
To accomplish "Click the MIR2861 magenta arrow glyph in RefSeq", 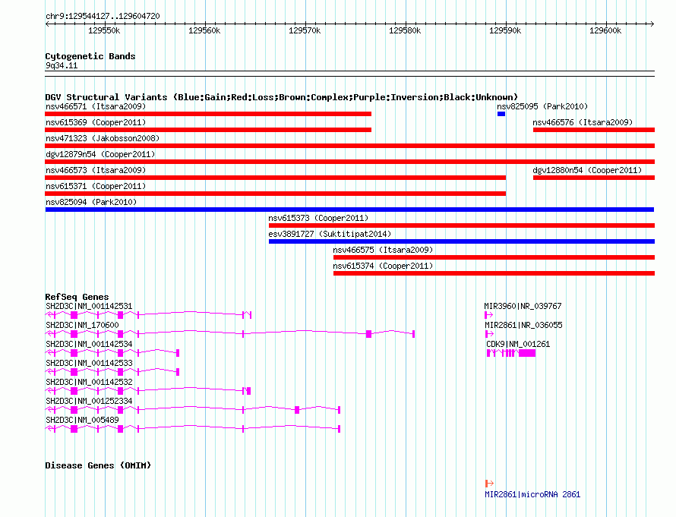I will coord(489,334).
